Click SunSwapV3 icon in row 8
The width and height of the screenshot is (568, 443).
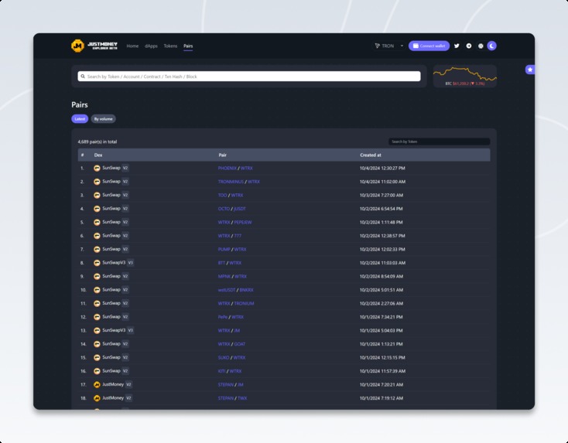coord(97,263)
